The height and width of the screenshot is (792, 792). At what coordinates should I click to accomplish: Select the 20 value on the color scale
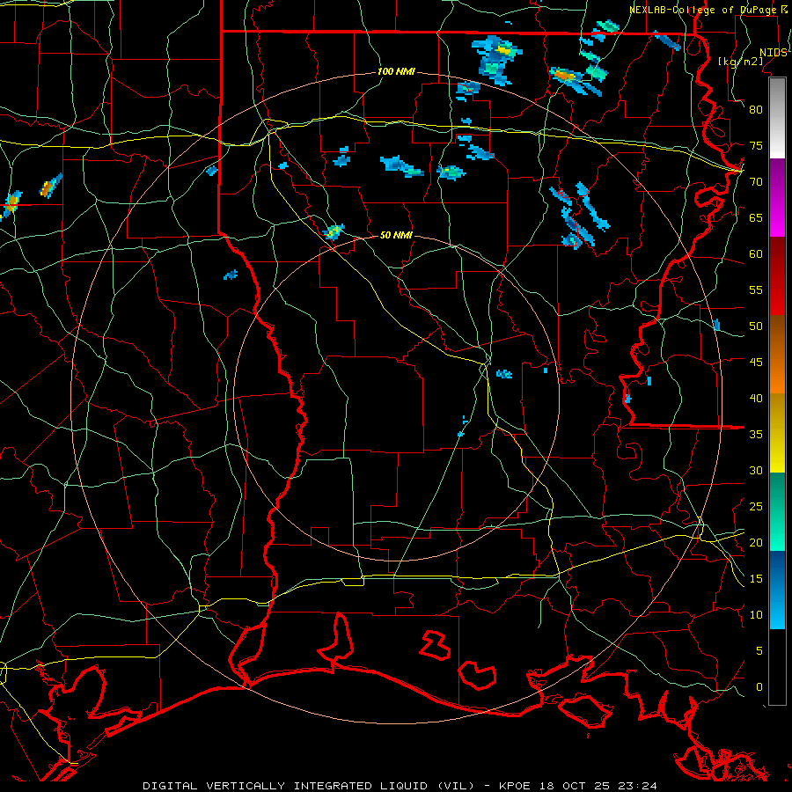pos(756,542)
